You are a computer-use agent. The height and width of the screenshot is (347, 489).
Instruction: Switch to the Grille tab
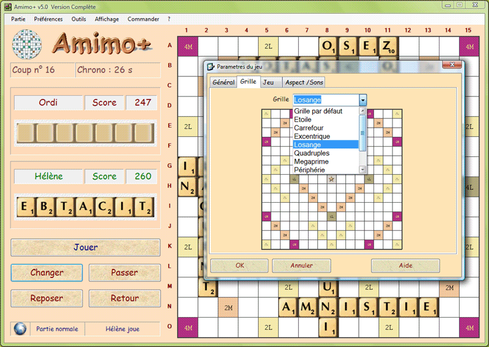(x=248, y=81)
